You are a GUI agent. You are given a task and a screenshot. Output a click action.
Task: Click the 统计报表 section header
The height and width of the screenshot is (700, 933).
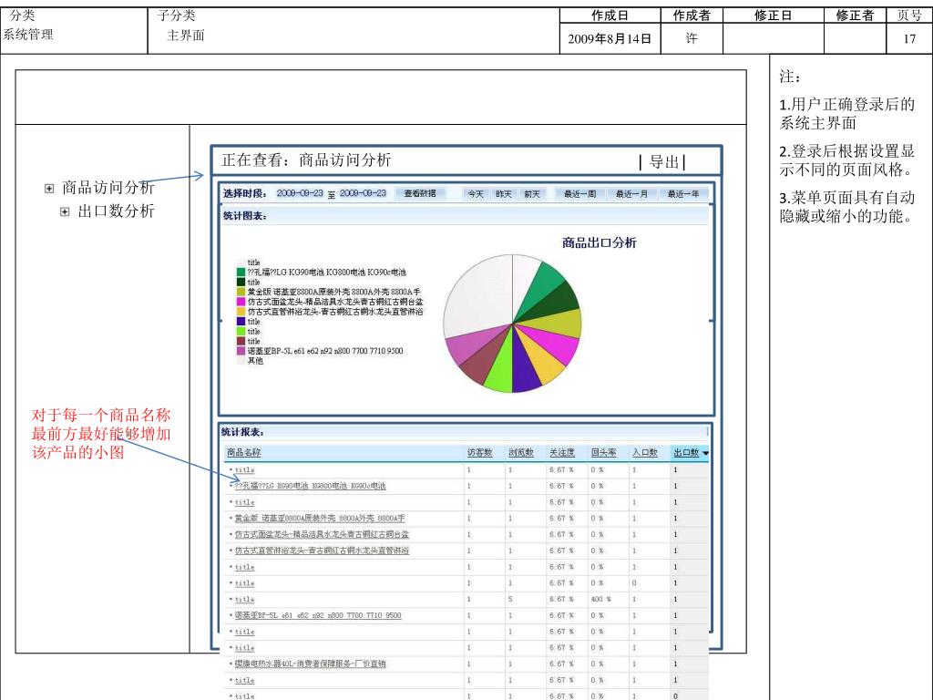242,432
